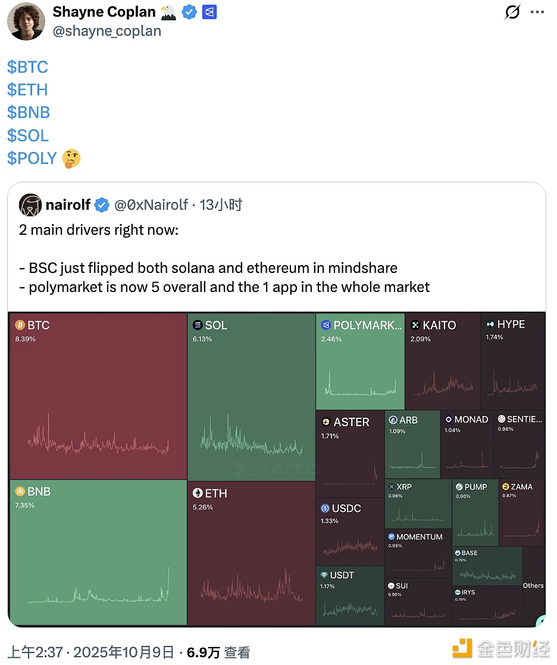Click the Bitcoin logo in the BTC tile

[19, 325]
